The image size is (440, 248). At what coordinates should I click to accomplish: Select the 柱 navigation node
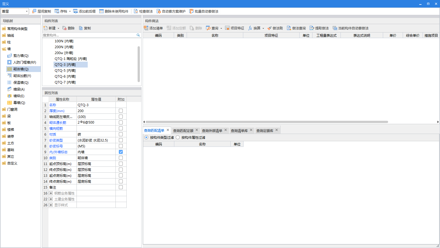pos(9,42)
